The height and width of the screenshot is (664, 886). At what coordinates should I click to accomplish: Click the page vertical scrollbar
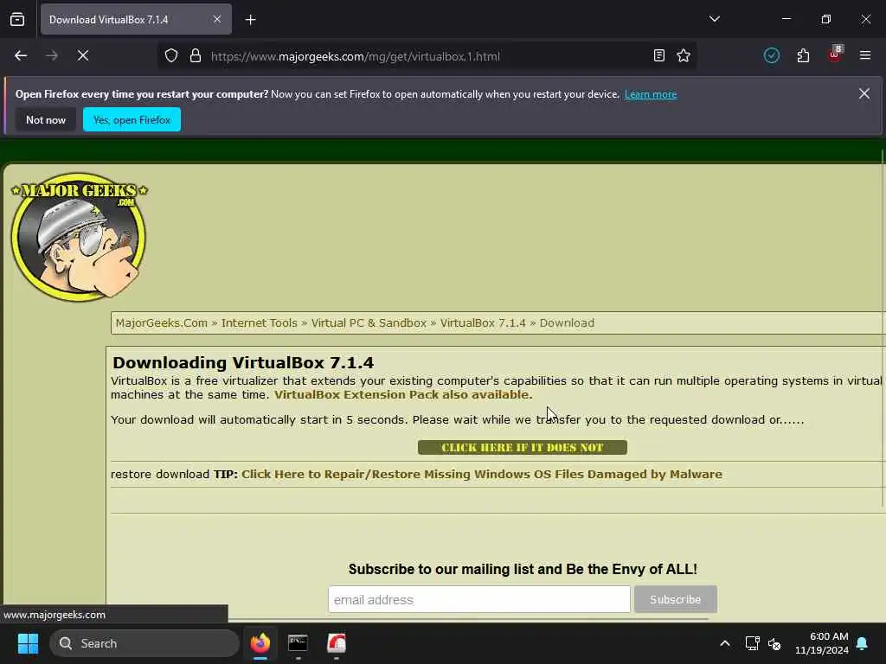click(x=882, y=328)
